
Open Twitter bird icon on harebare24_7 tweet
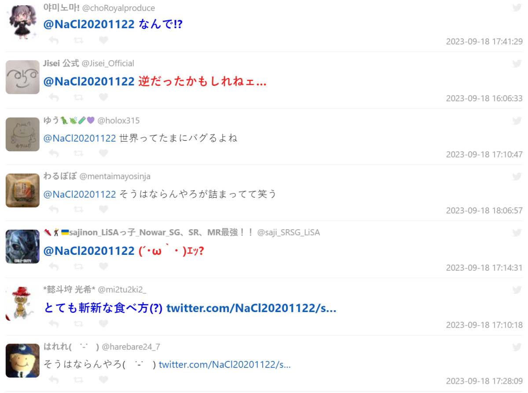pos(517,347)
